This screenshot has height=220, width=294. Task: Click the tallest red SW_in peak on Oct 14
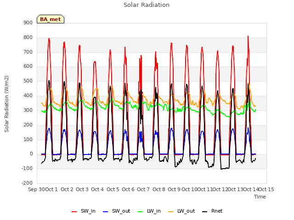(x=248, y=36)
